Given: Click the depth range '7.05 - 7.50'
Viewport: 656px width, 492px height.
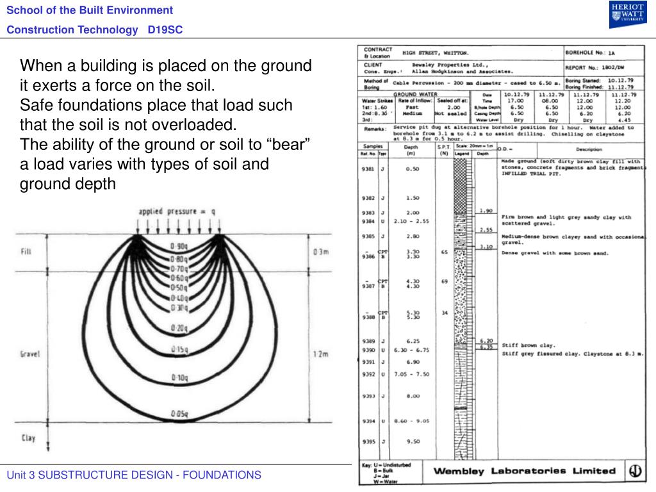Looking at the screenshot, I should (x=411, y=374).
